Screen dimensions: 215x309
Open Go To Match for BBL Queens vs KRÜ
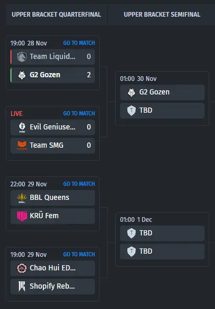(x=79, y=184)
